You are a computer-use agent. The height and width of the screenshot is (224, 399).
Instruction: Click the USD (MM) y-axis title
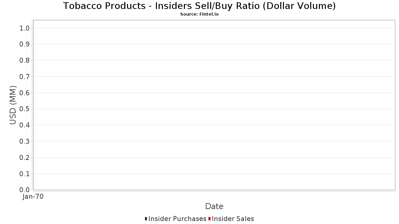point(13,105)
